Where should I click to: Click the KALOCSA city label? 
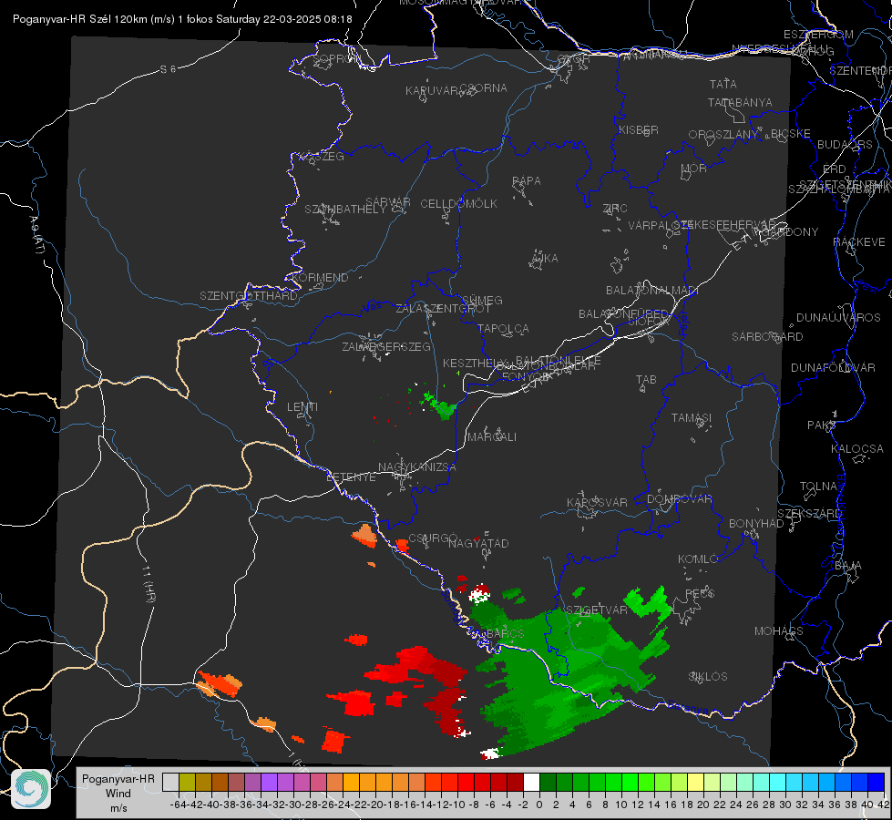857,449
